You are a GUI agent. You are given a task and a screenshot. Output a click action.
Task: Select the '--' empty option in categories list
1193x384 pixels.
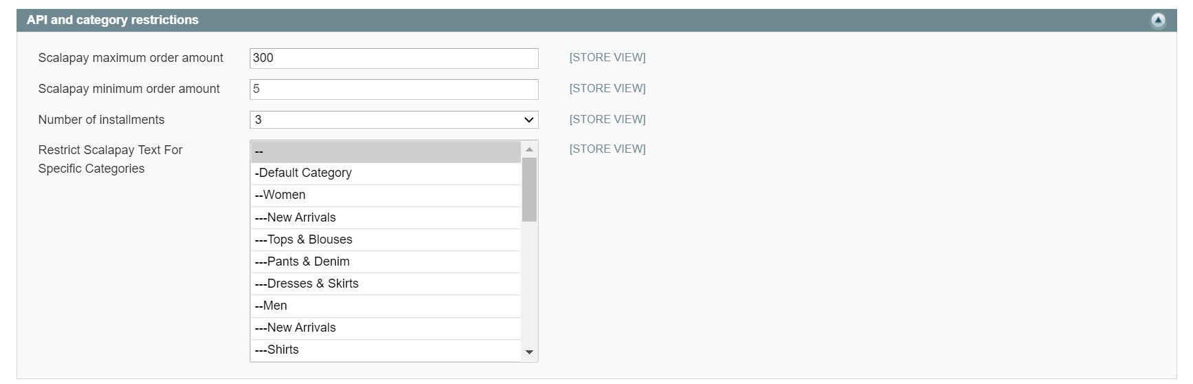(386, 152)
